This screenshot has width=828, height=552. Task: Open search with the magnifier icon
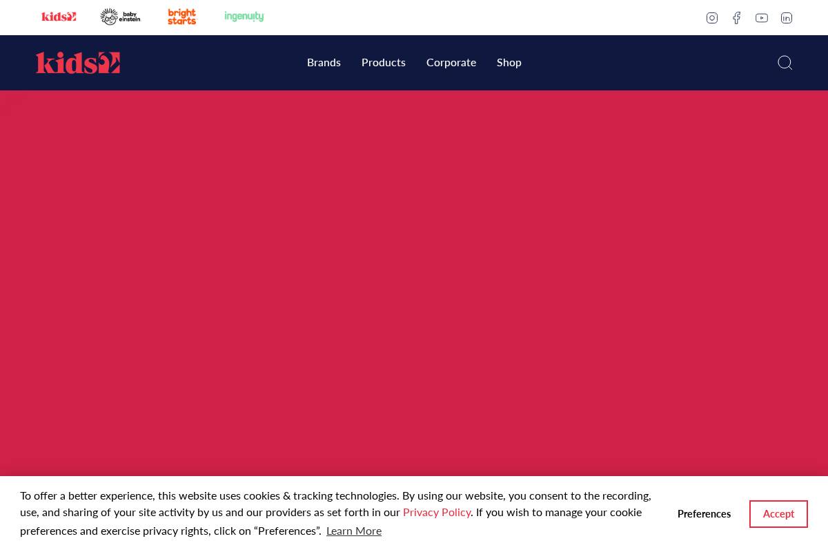click(785, 63)
